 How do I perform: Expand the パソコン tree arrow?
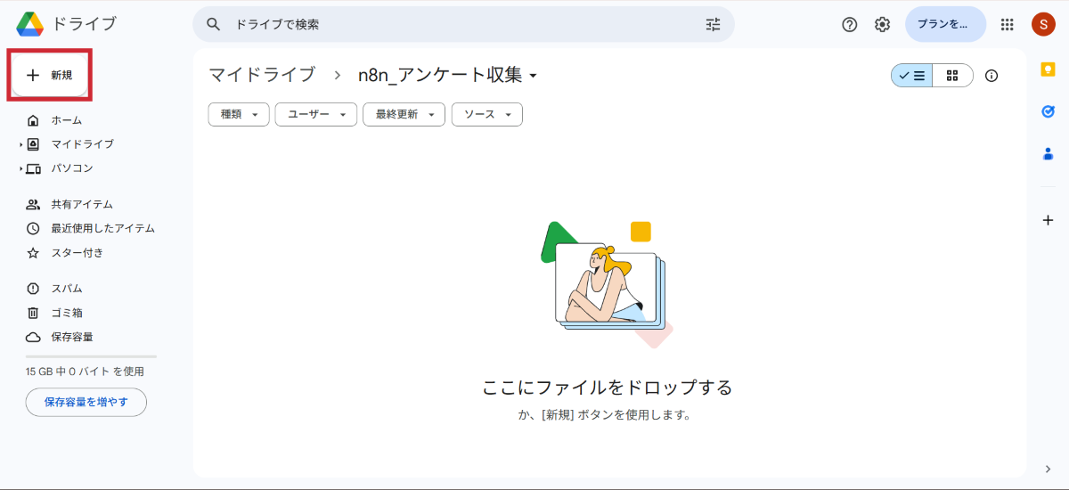20,168
